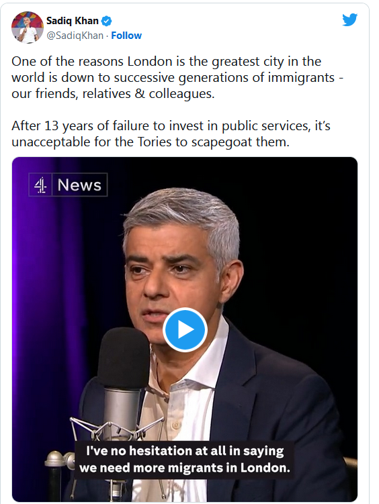
Task: Follow the Sadiq Khan account
Action: click(x=126, y=36)
